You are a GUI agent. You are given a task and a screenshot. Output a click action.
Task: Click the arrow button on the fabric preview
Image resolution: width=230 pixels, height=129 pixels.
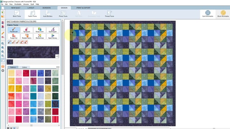(x=57, y=56)
